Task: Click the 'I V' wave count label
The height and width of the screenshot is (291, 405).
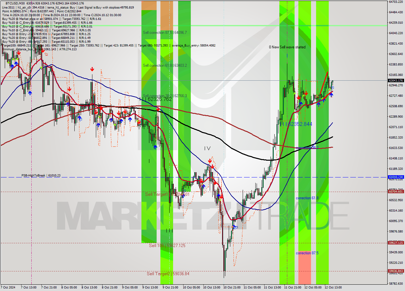Action: click(207, 148)
